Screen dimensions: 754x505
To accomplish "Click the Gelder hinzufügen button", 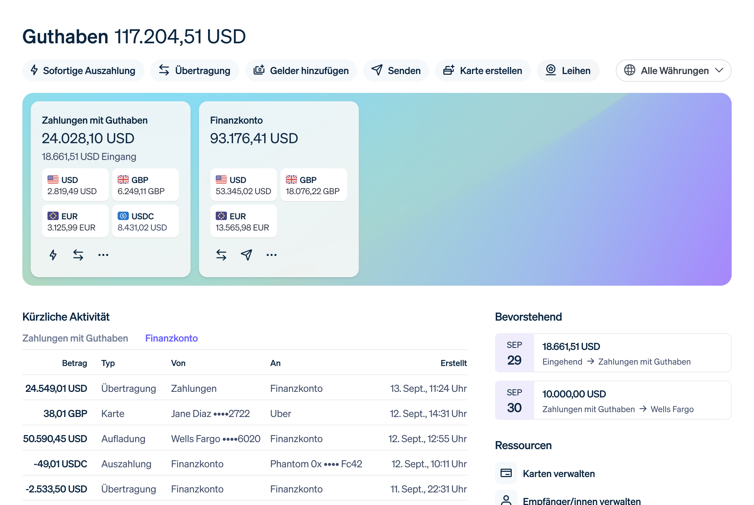I will pyautogui.click(x=301, y=71).
